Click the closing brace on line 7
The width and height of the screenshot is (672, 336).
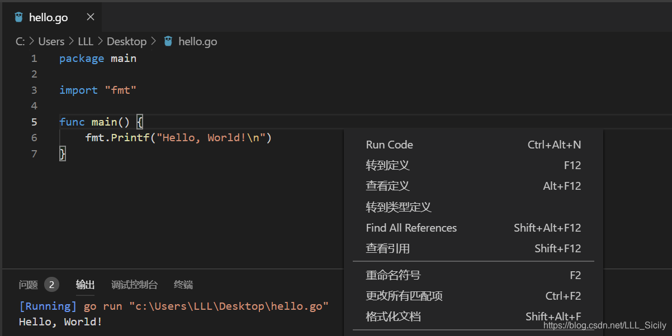click(x=63, y=153)
